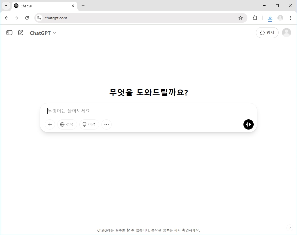Open the tab search dropdown arrow

[6, 6]
